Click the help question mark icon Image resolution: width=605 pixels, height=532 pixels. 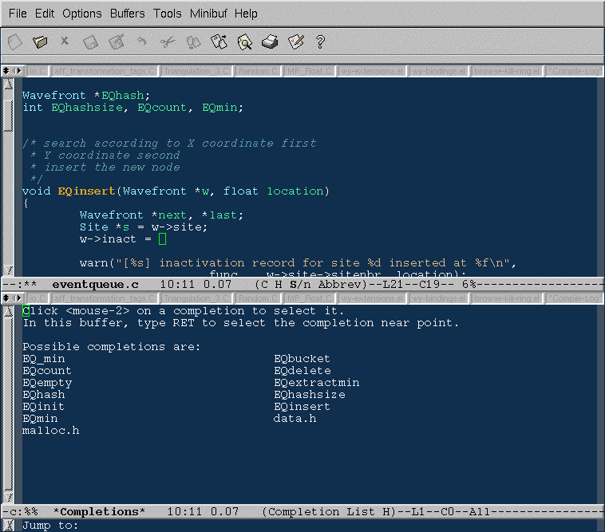click(x=321, y=41)
